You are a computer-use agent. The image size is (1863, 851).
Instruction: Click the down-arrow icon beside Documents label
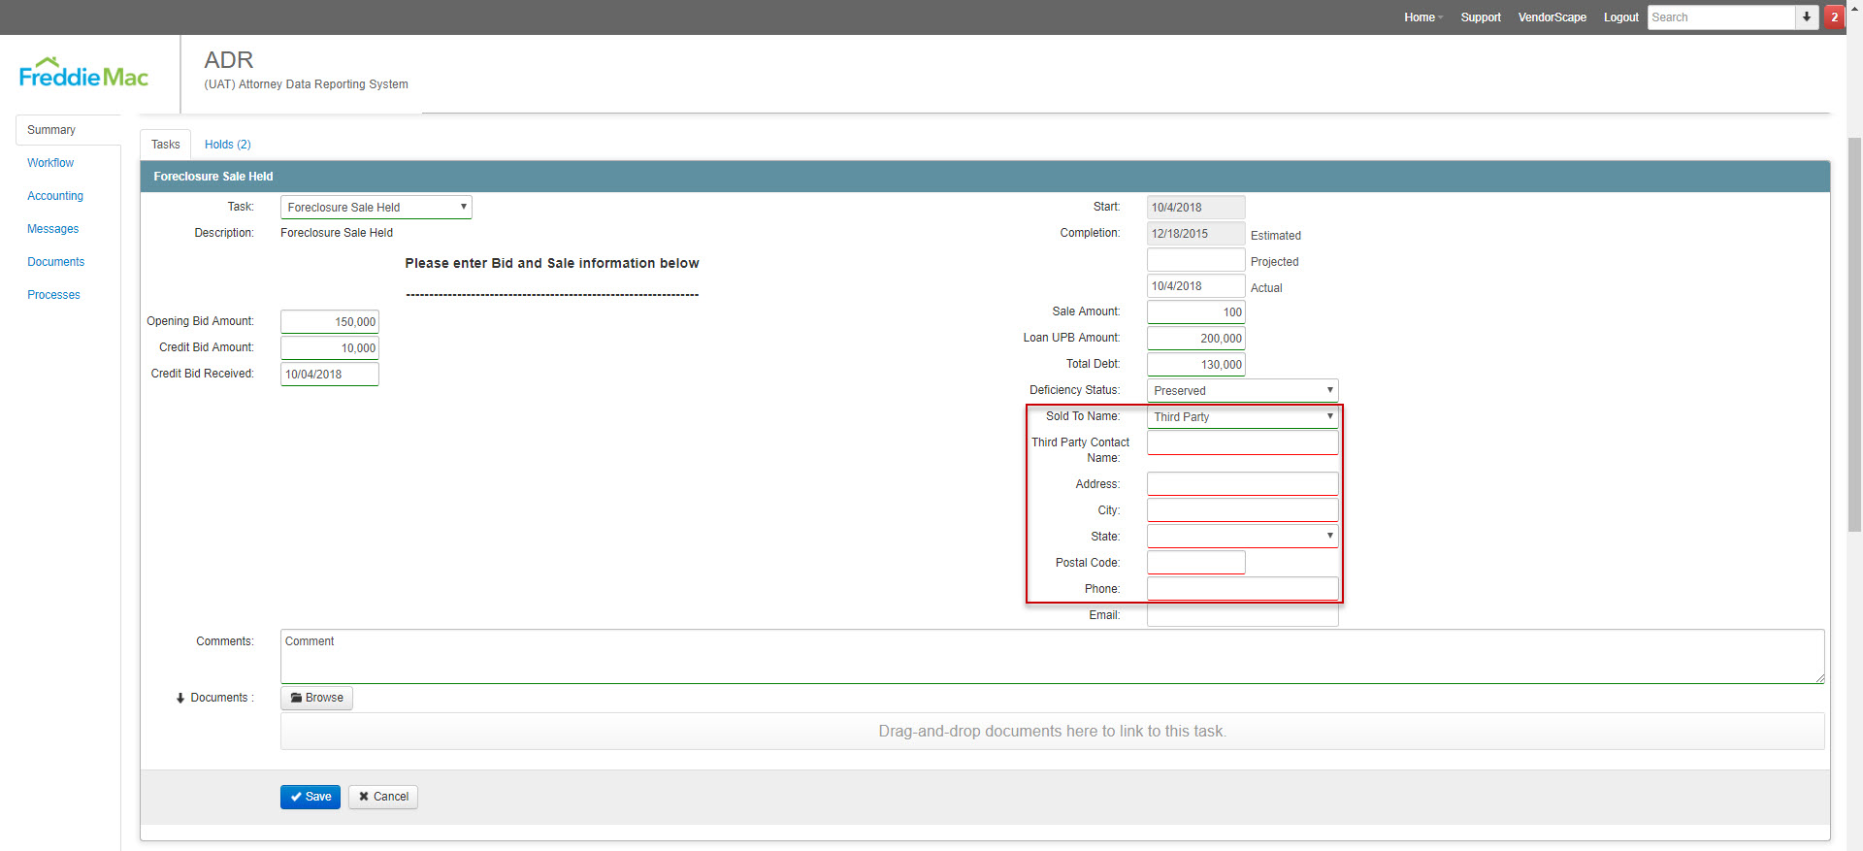(x=180, y=699)
